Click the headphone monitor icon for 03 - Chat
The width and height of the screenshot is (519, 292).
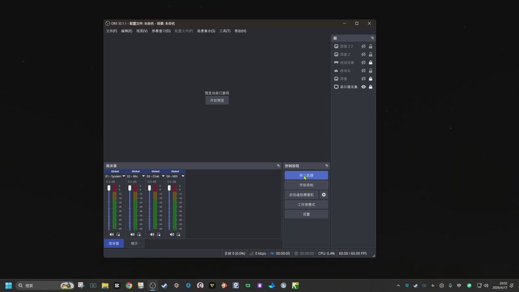click(x=158, y=234)
